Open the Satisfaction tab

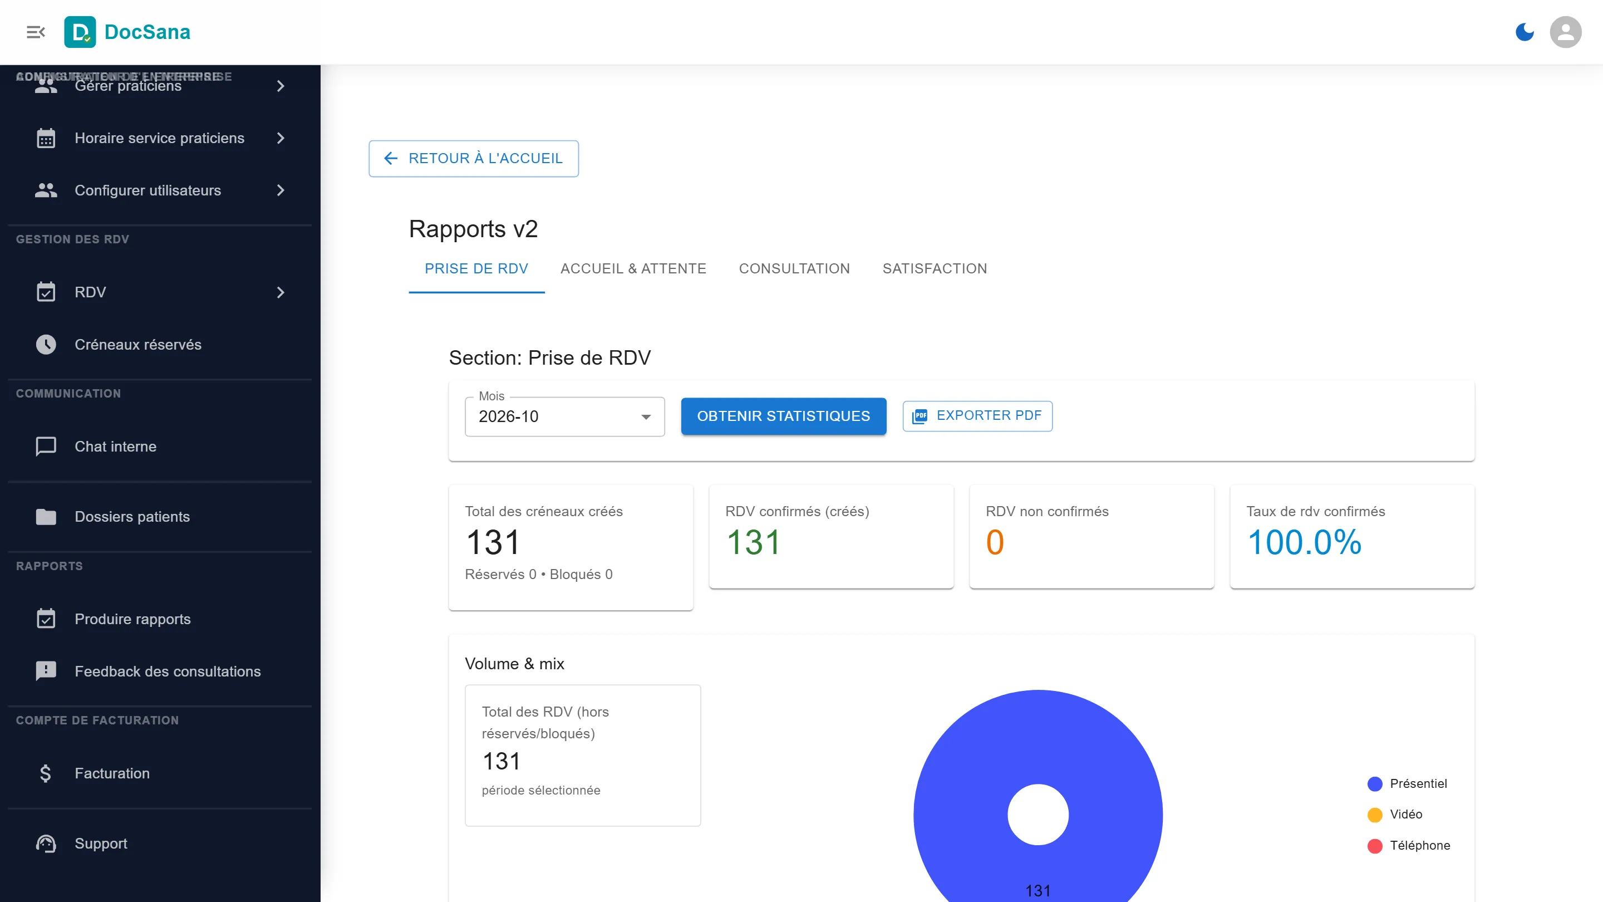(x=934, y=269)
